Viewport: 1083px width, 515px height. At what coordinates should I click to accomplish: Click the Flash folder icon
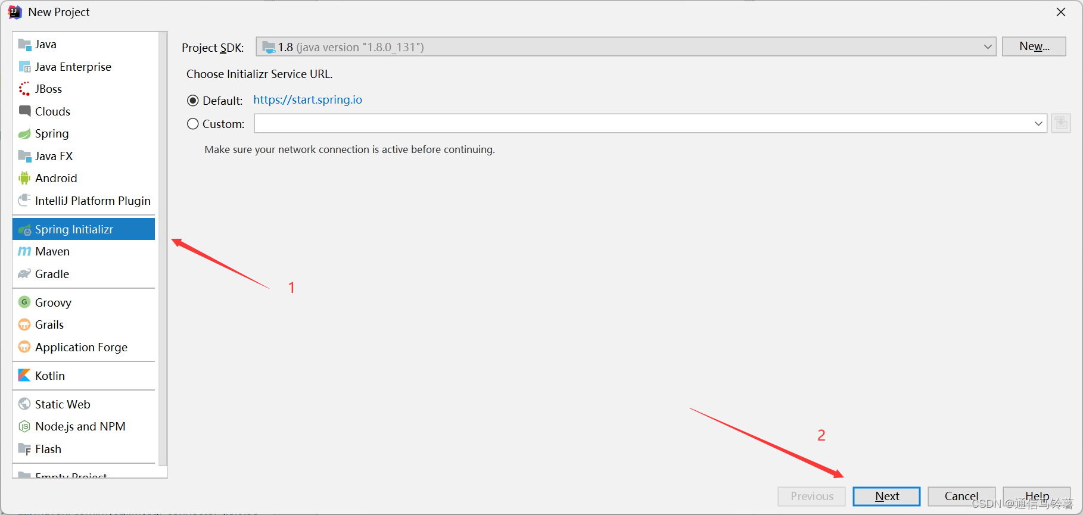pyautogui.click(x=24, y=449)
